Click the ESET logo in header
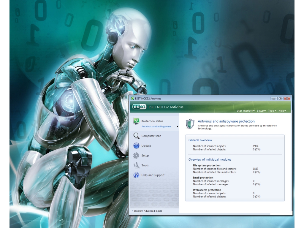 pyautogui.click(x=139, y=107)
